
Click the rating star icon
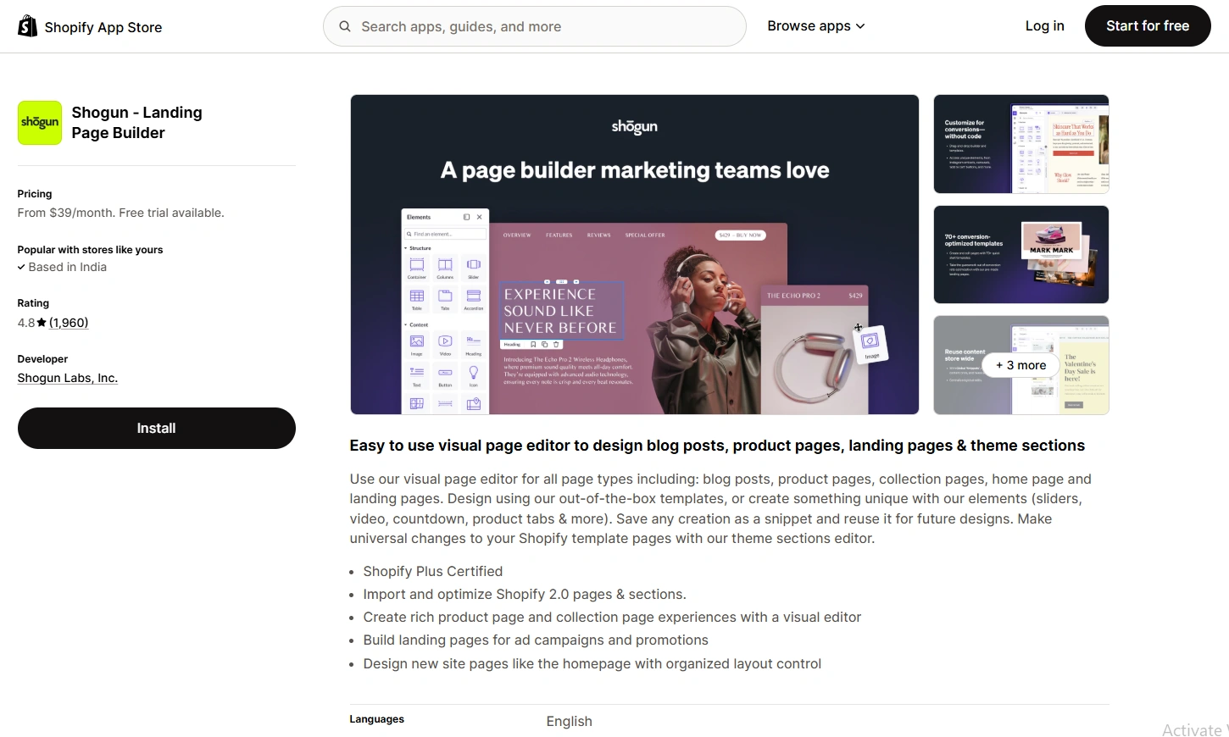pos(42,323)
